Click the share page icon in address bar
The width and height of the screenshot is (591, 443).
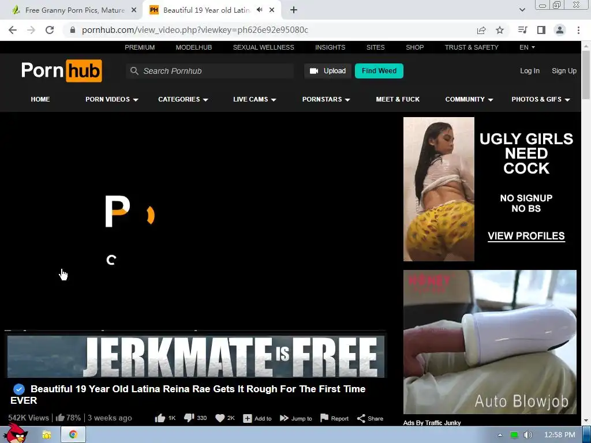pyautogui.click(x=481, y=30)
